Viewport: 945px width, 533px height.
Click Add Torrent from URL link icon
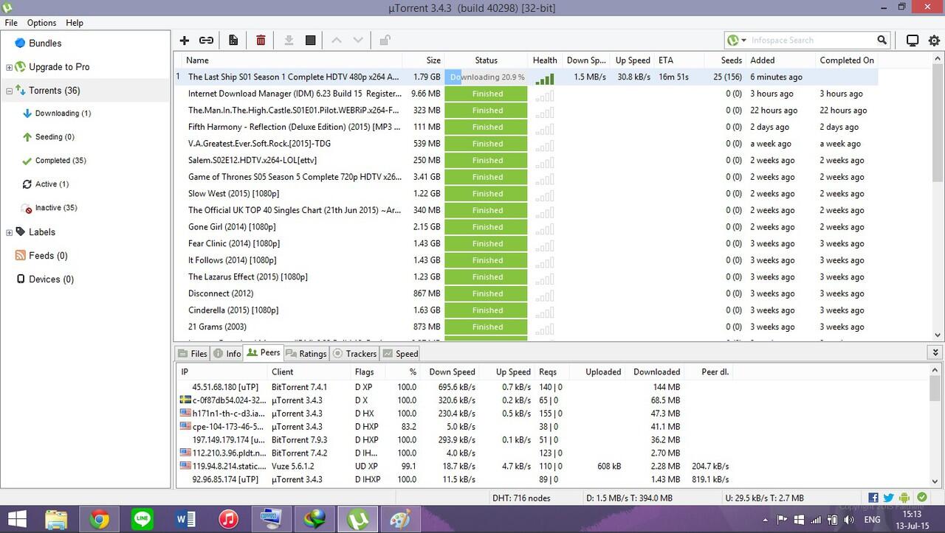(207, 41)
